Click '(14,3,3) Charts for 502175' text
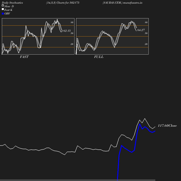181x181 pixels. click(63, 3)
